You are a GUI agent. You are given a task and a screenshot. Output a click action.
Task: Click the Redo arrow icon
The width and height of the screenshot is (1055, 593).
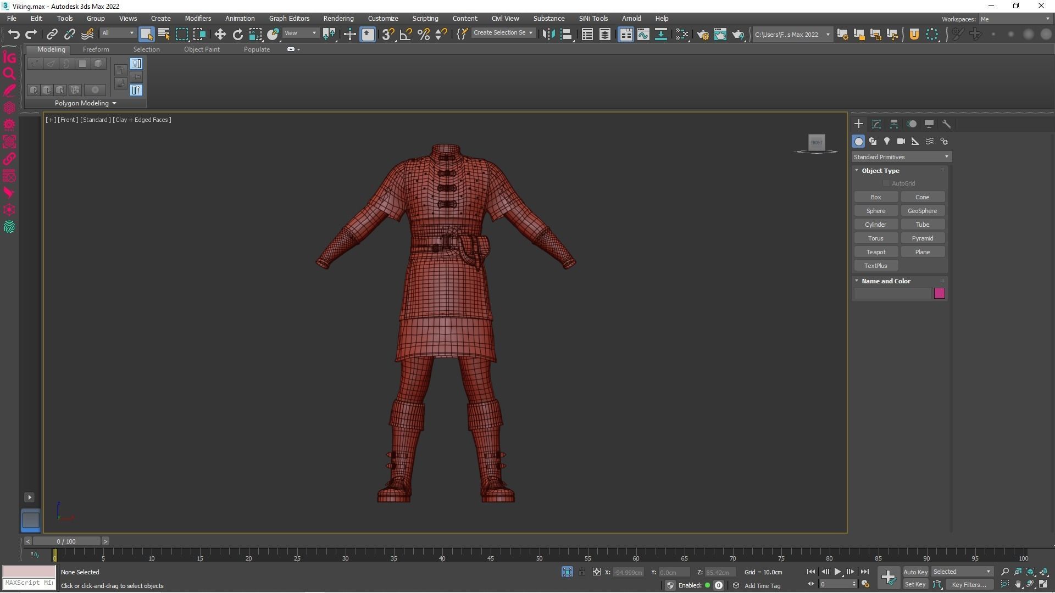(31, 34)
